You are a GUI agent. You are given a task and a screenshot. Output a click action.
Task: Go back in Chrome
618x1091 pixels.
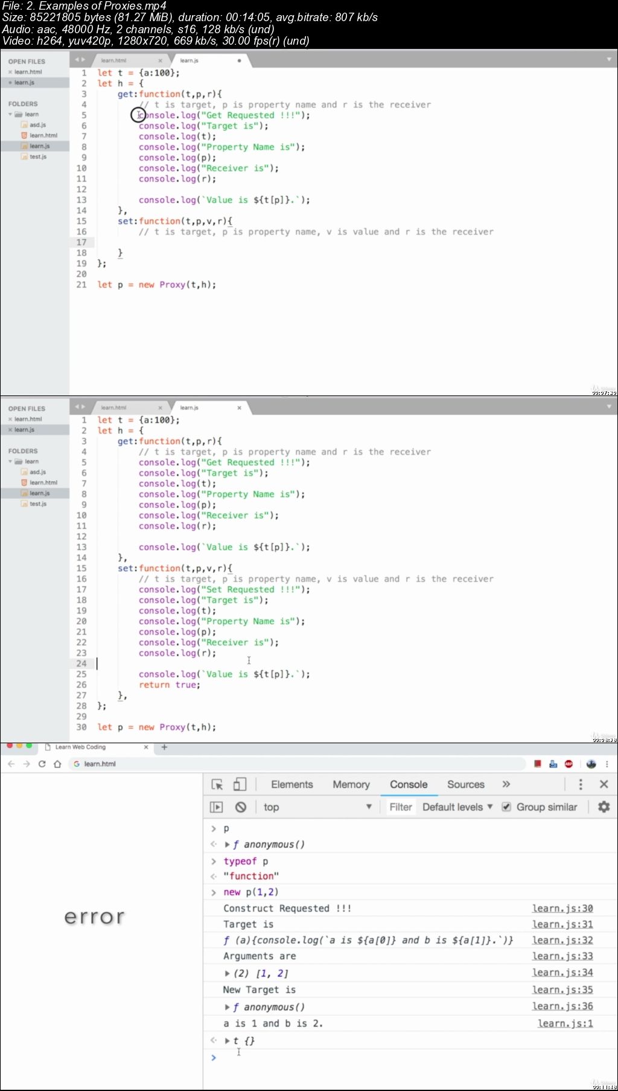pyautogui.click(x=11, y=764)
